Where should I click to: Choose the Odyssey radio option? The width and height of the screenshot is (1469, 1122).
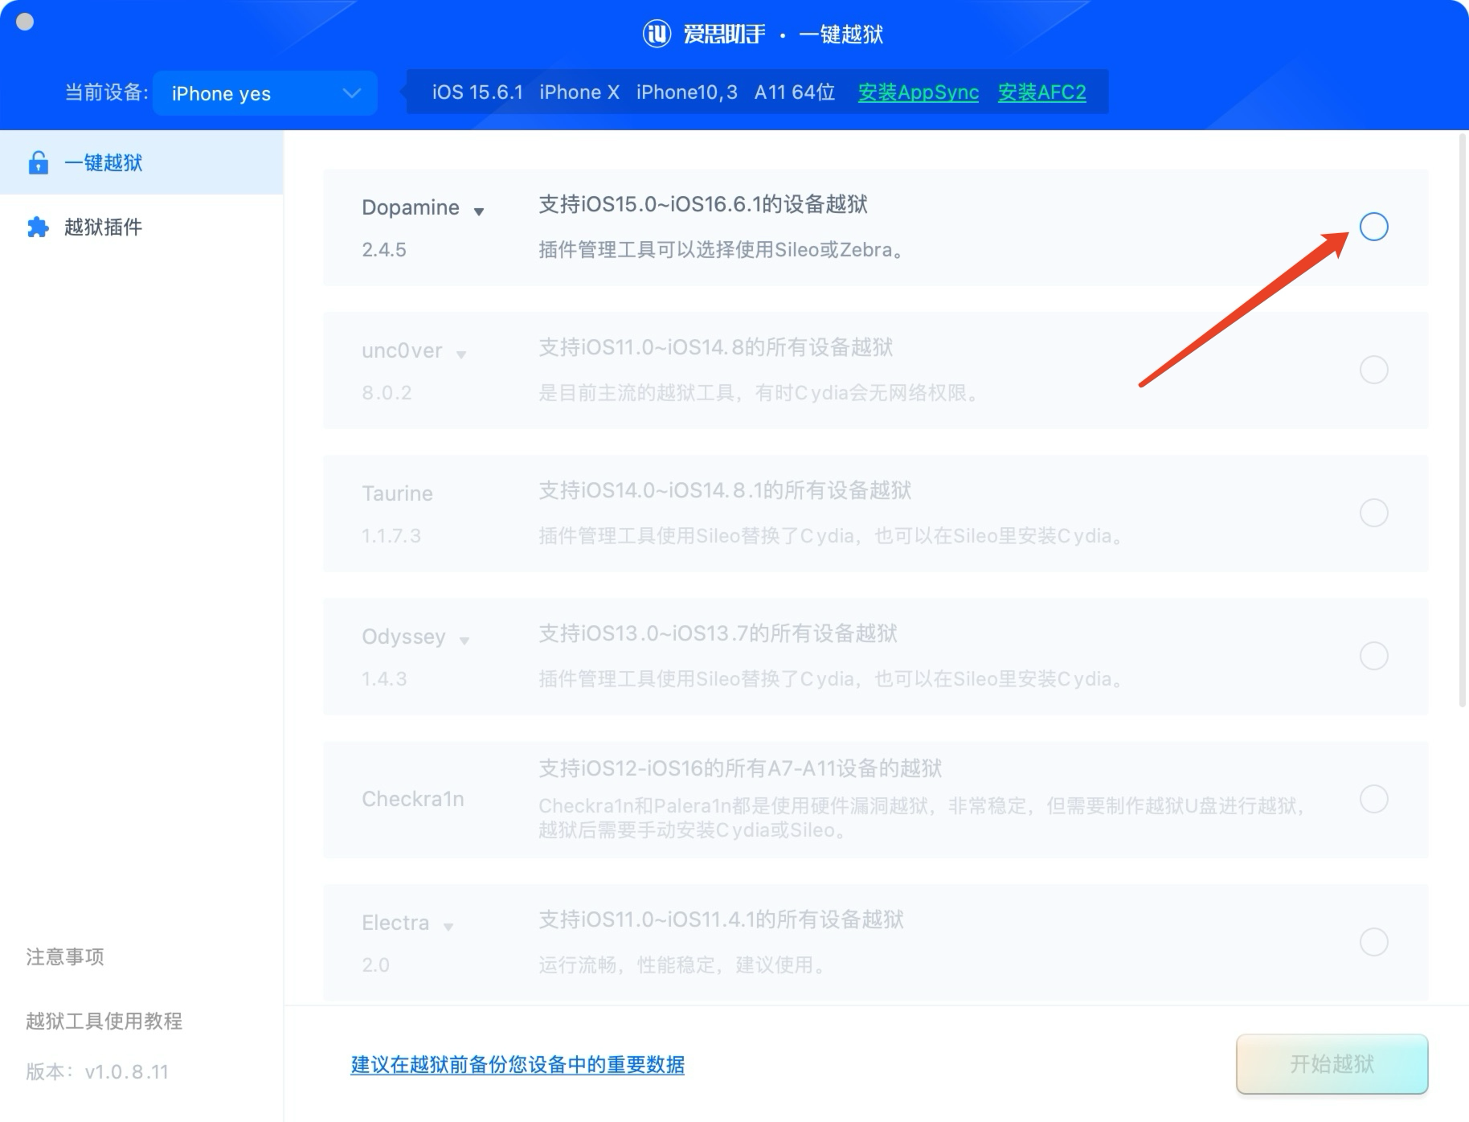coord(1373,656)
